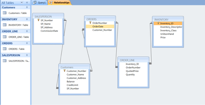
Task: Select the highlighted OrderDate field
Action: 100,27
